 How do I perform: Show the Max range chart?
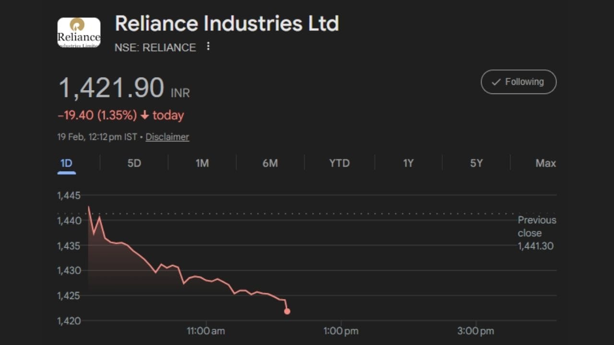tap(545, 163)
